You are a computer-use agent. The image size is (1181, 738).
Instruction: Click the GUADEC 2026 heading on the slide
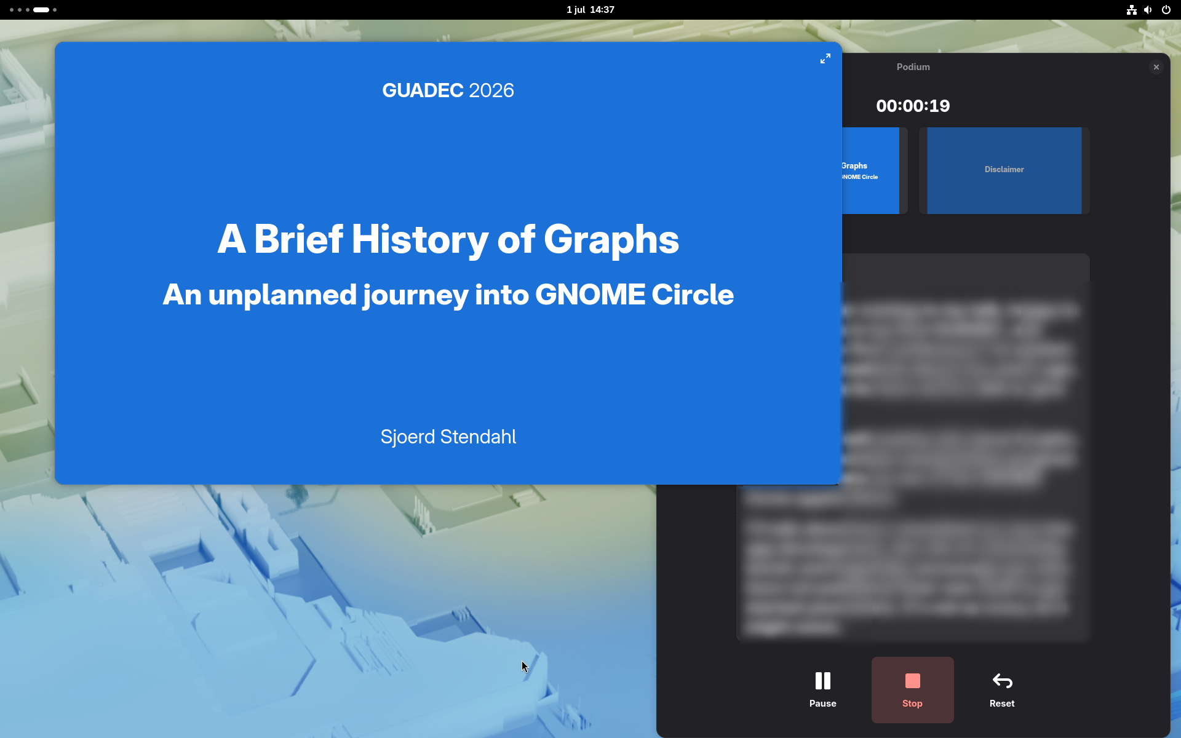(448, 90)
